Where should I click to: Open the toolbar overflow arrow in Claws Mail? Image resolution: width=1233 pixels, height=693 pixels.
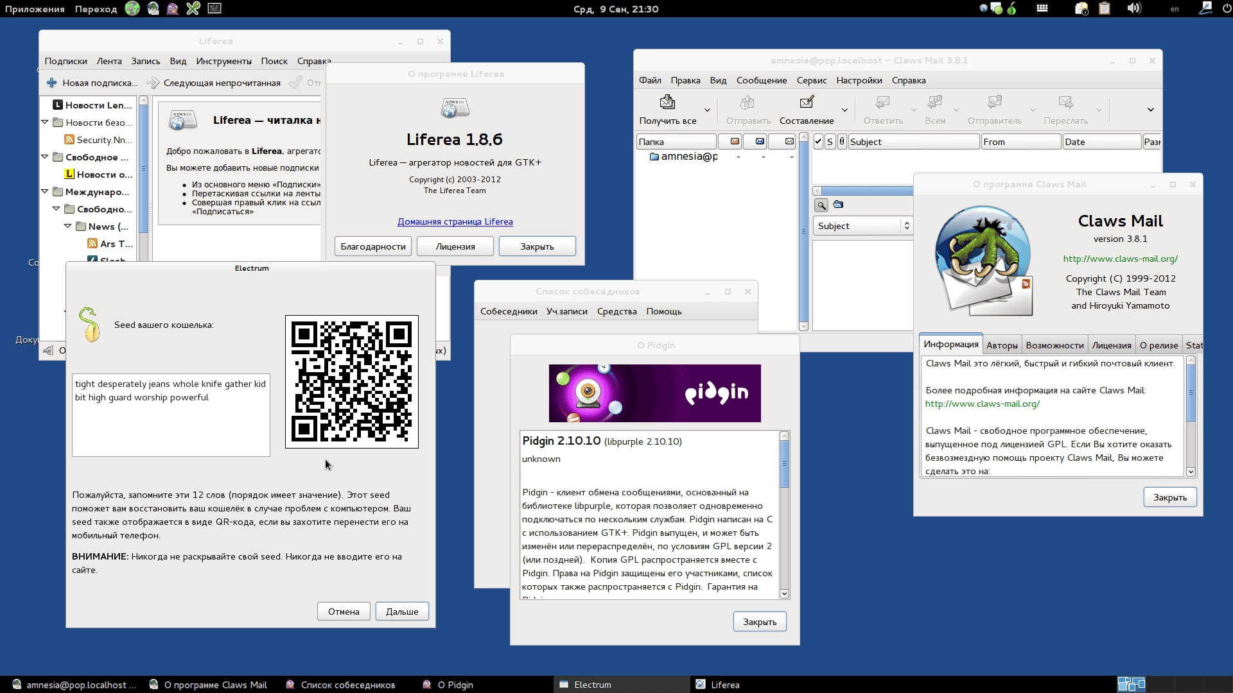point(1151,110)
